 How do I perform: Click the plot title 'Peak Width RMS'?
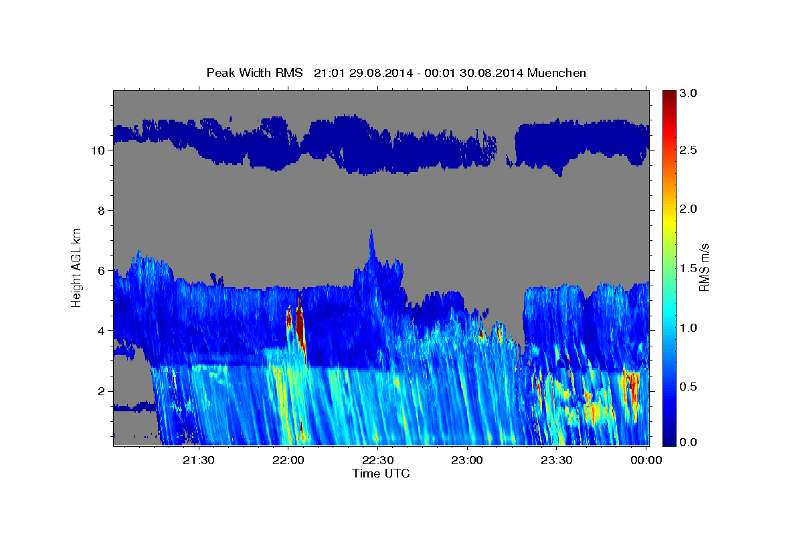click(254, 72)
